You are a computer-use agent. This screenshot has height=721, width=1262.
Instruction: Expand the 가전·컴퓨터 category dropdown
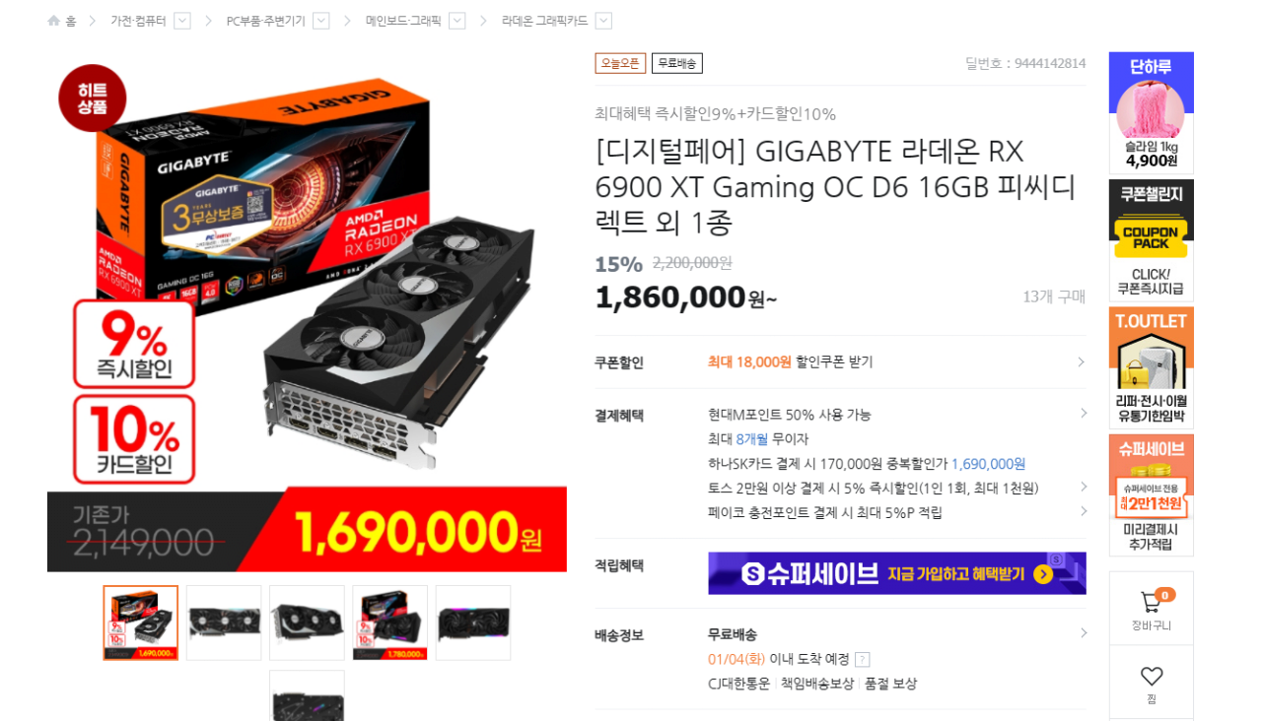coord(182,21)
